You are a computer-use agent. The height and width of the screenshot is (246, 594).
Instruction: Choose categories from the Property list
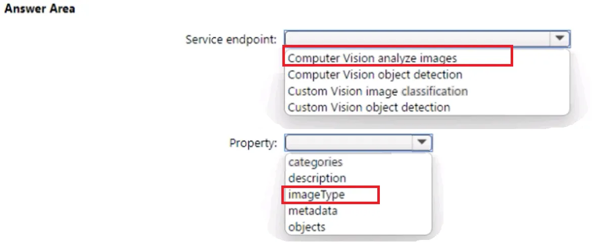315,162
